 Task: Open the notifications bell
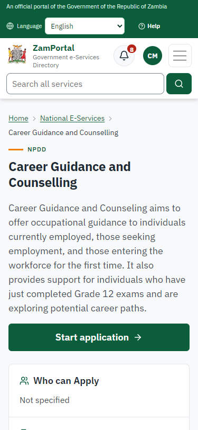click(x=124, y=56)
